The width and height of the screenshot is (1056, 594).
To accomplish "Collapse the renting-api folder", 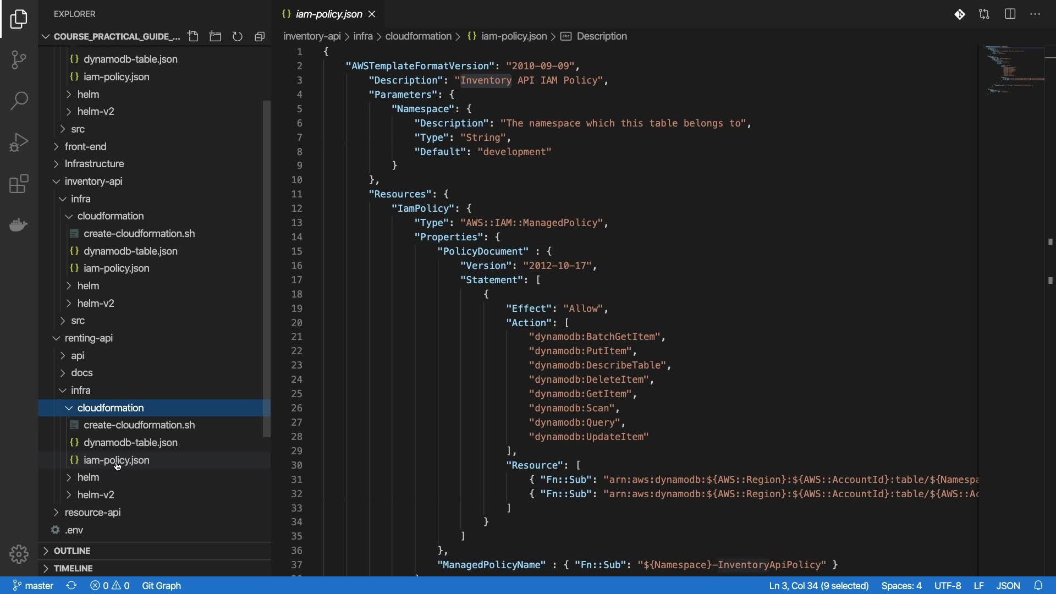I will [x=88, y=338].
